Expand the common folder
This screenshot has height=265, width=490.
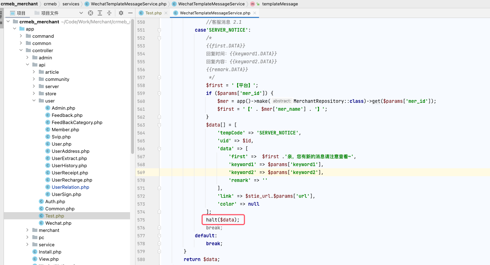[x=21, y=43]
